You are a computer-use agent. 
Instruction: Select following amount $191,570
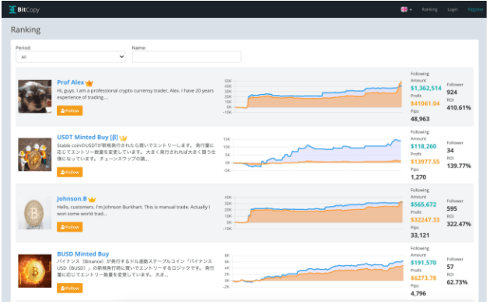pos(423,263)
